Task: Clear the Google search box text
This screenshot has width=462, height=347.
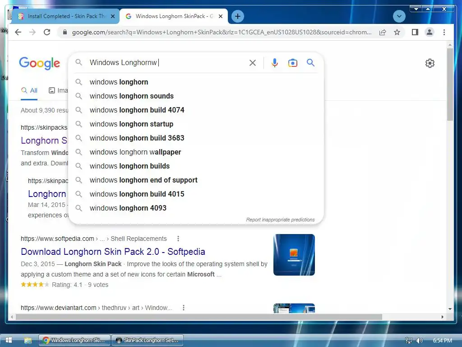Action: tap(253, 62)
